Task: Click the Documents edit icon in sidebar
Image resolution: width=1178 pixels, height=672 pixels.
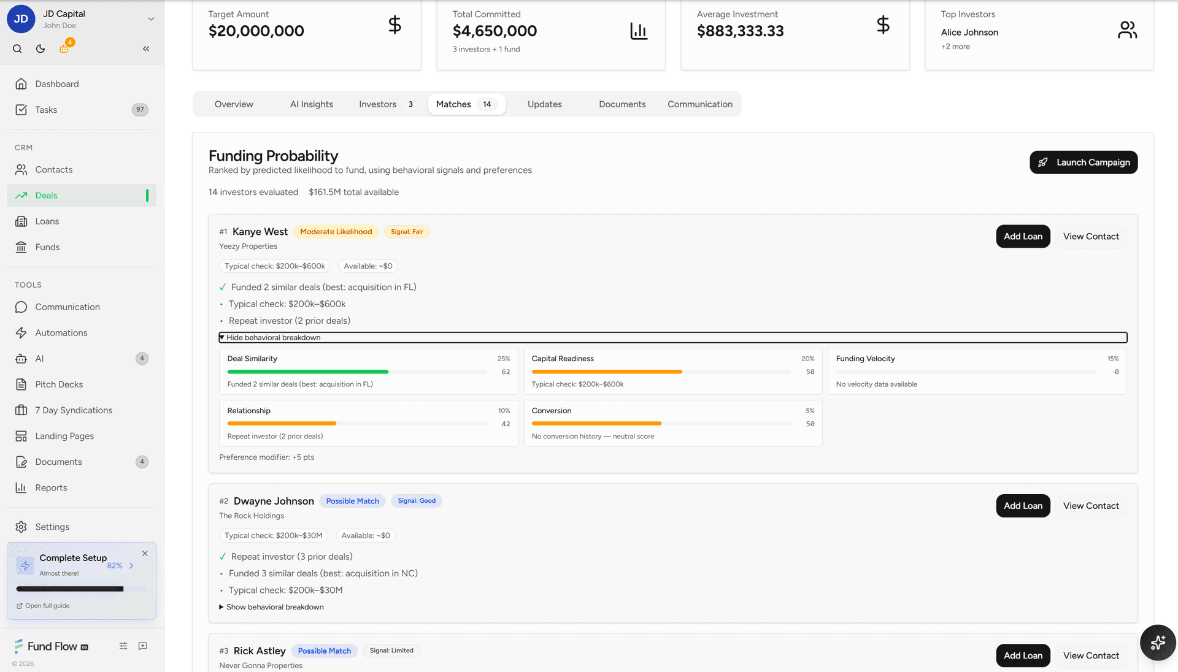Action: click(21, 462)
